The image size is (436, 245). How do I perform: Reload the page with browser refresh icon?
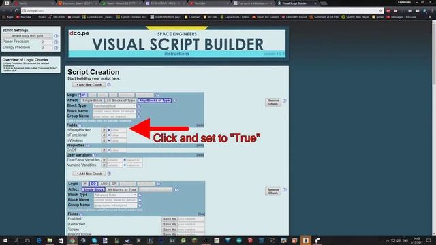(x=16, y=11)
